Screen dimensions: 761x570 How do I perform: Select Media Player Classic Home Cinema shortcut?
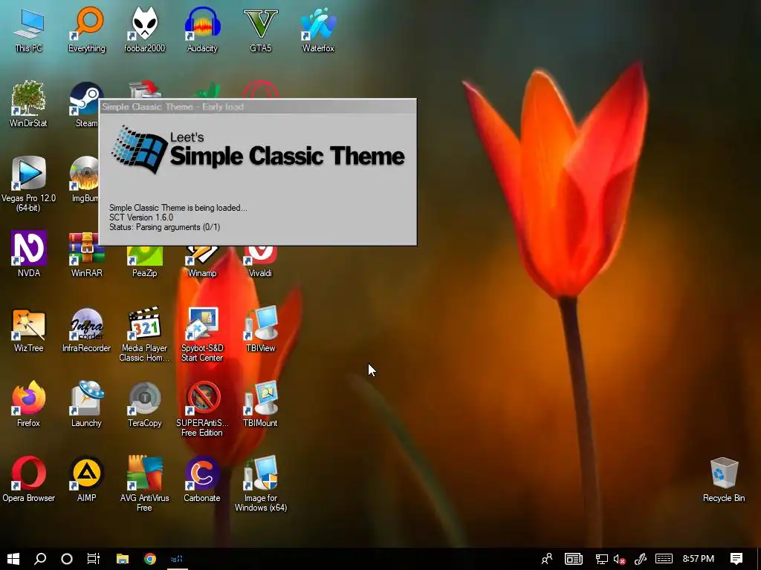tap(145, 335)
